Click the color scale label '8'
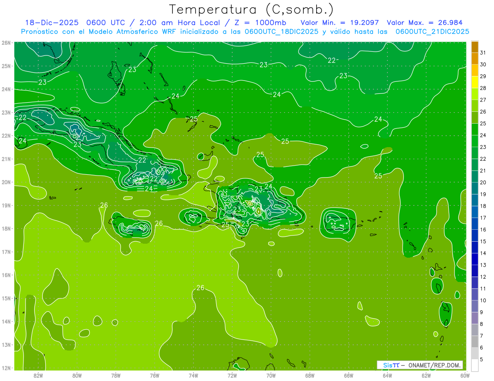494x381 pixels. coord(482,324)
